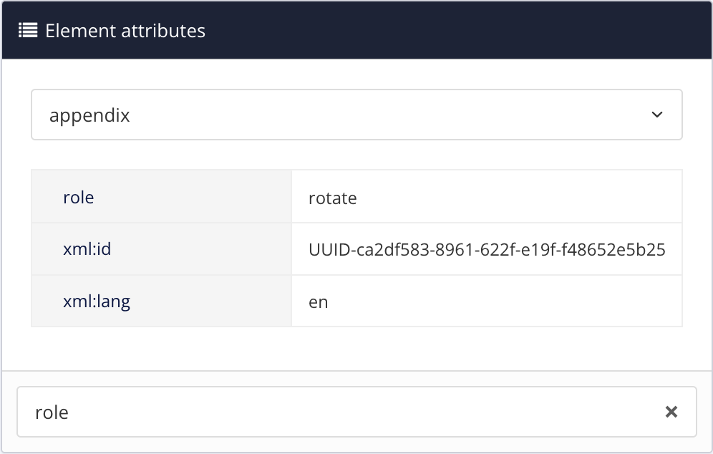Select the UUID value of xml:id
The width and height of the screenshot is (713, 454).
pyautogui.click(x=488, y=249)
